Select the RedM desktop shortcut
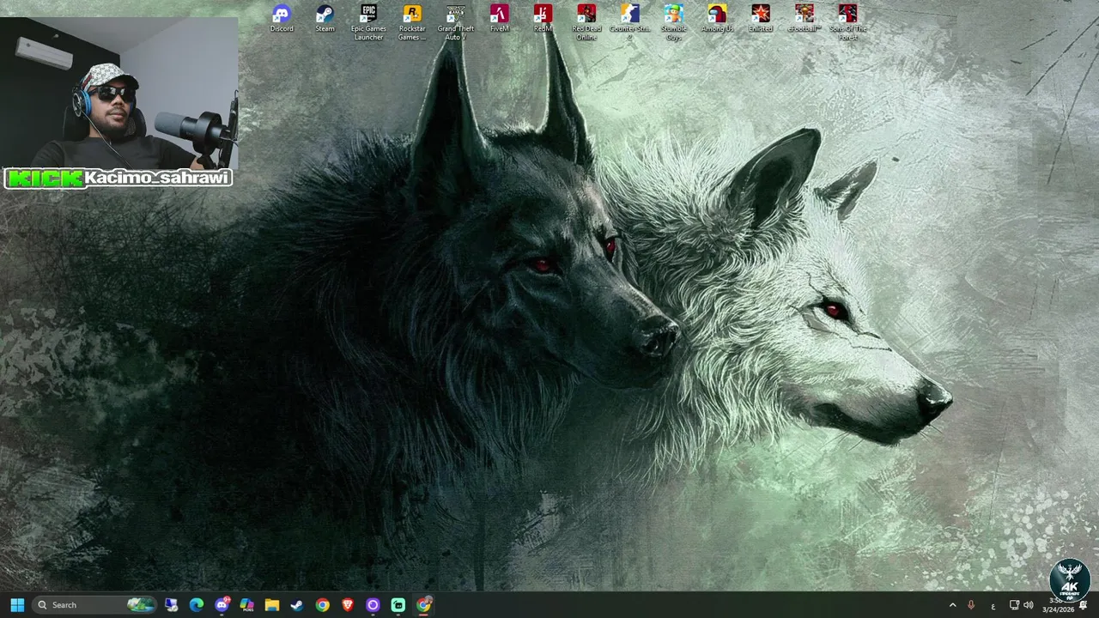The height and width of the screenshot is (618, 1099). coord(543,19)
